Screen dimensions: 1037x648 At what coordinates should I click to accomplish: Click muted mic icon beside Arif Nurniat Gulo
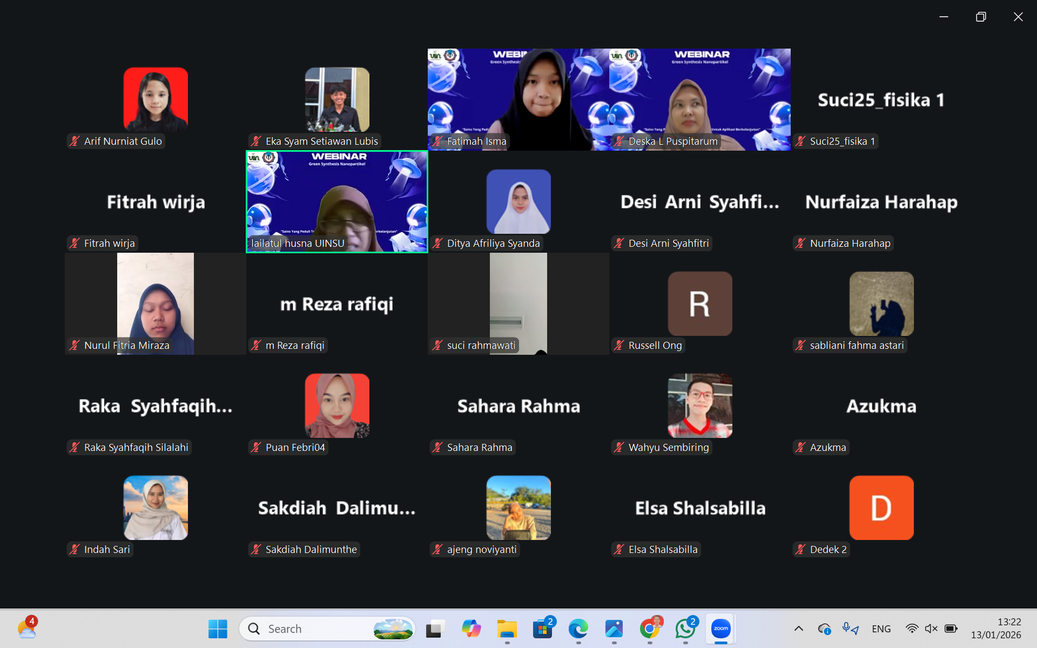click(x=75, y=141)
